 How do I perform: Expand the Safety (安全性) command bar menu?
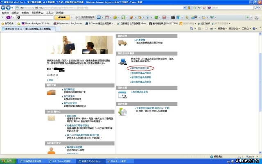pos(234,29)
